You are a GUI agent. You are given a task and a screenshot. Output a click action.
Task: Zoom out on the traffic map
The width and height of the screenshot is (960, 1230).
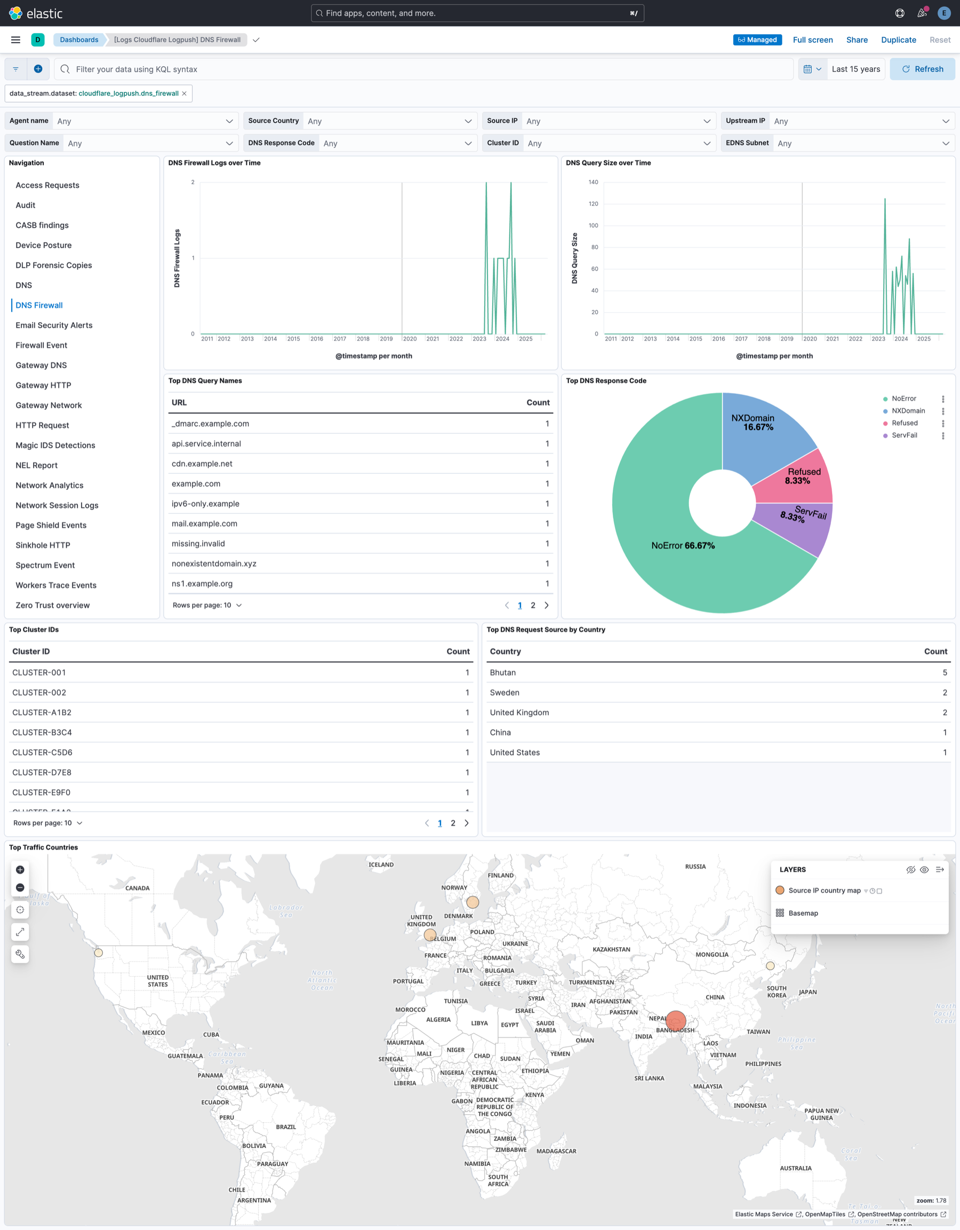(20, 887)
